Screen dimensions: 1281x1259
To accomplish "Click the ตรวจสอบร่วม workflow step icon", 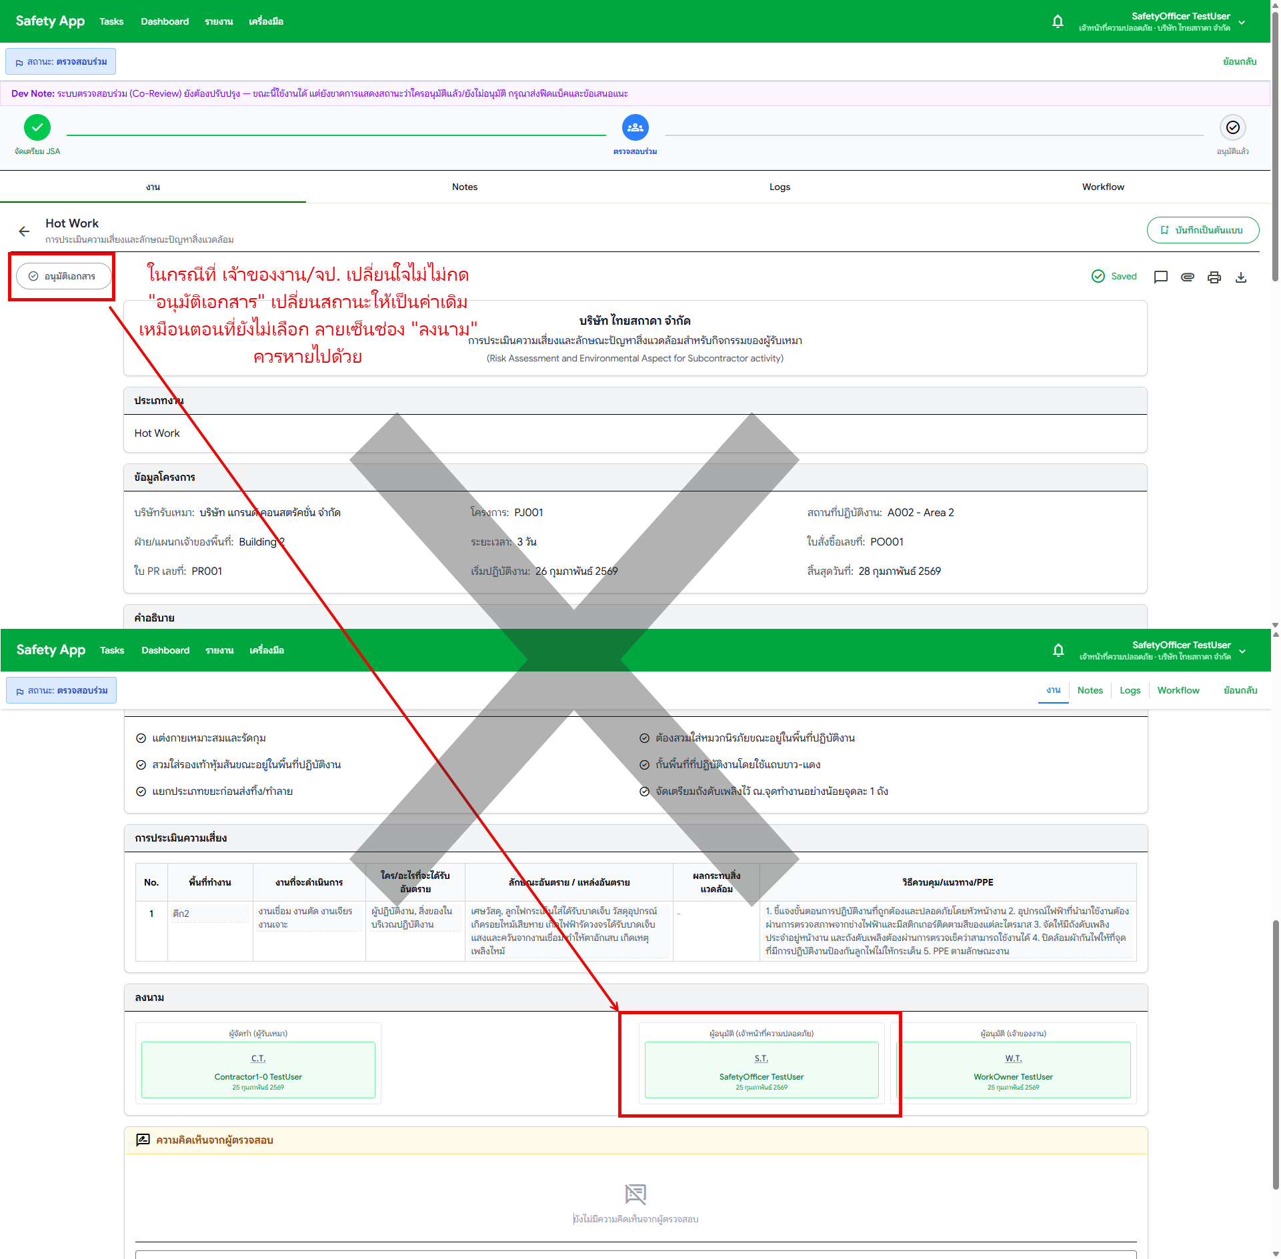I will pyautogui.click(x=635, y=127).
